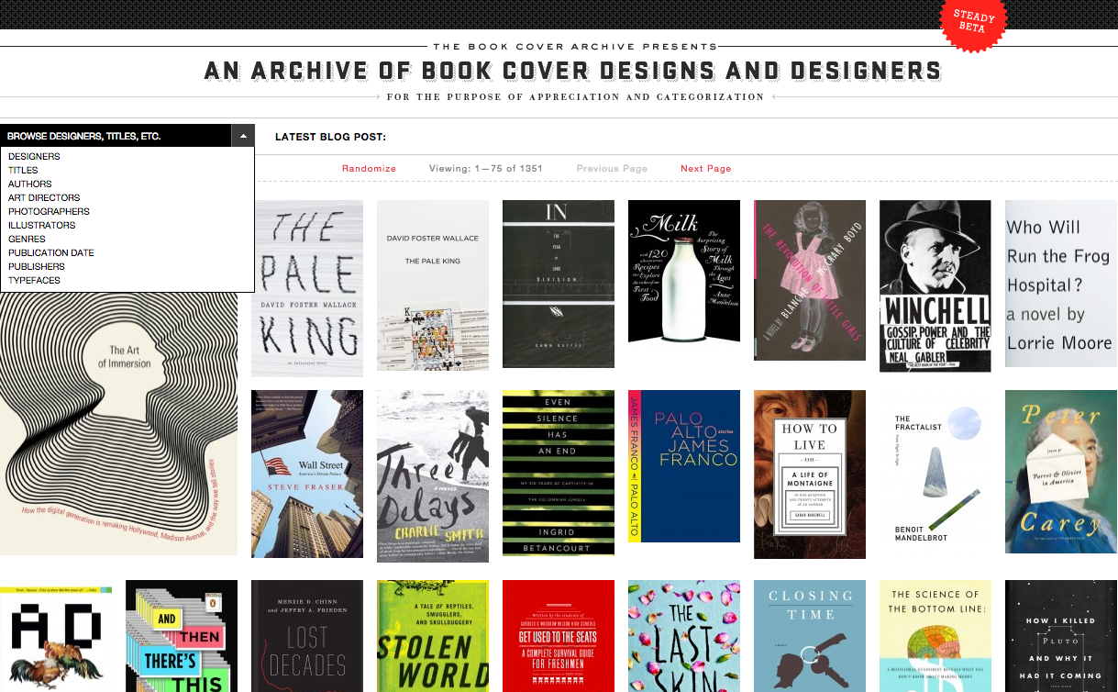Open The Pale King playing card cover
The width and height of the screenshot is (1118, 692).
tap(433, 285)
